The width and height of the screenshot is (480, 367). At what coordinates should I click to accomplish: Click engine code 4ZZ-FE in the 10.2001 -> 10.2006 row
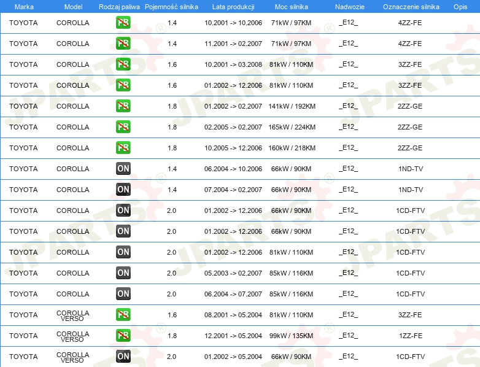pyautogui.click(x=410, y=23)
